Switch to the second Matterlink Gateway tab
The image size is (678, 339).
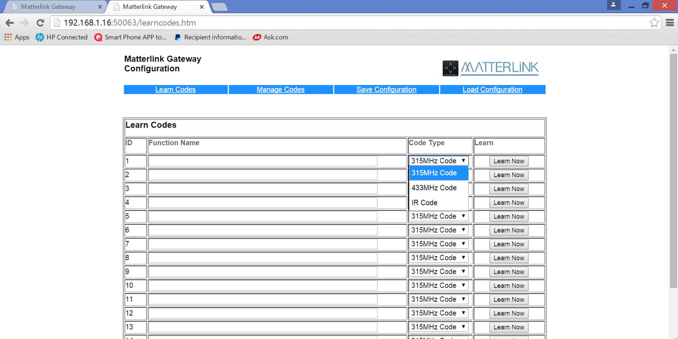click(x=152, y=7)
